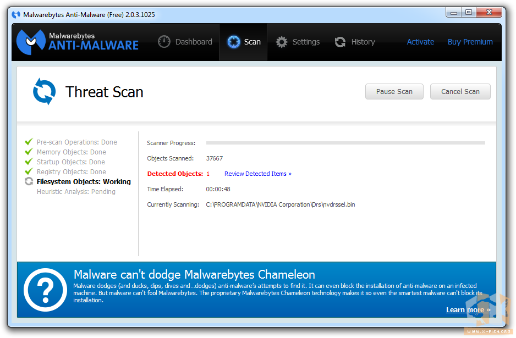Click the blue Threat Scan refresh icon

tap(44, 91)
